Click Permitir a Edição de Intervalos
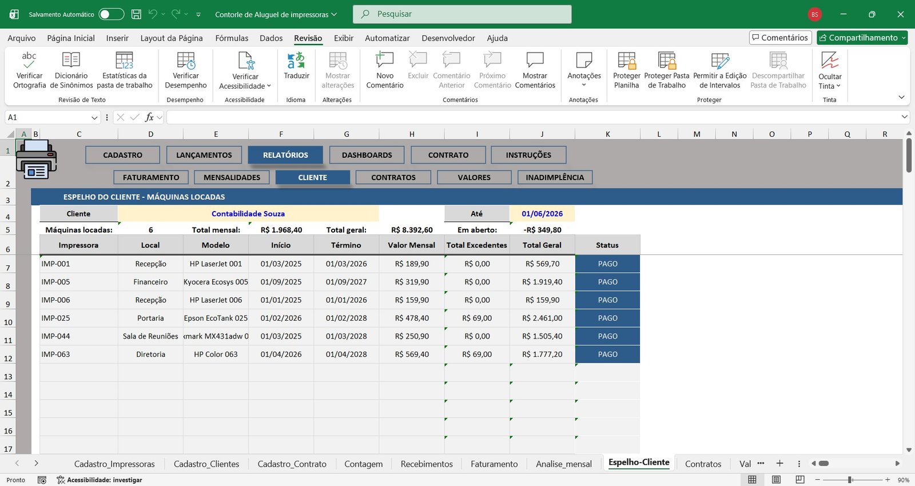 tap(720, 70)
